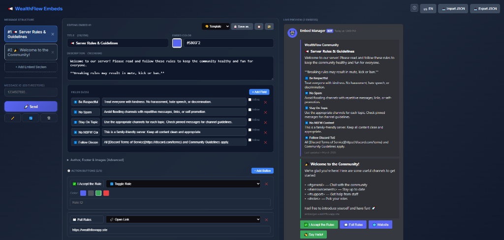The height and width of the screenshot is (240, 504).
Task: Click the Message ID input field
Action: coord(31,92)
